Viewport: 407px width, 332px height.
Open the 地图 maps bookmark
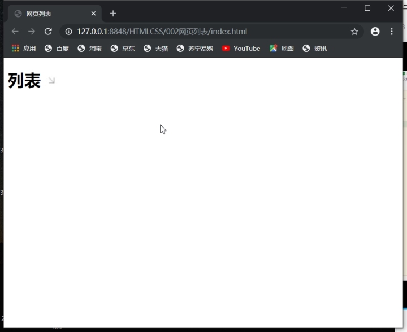[x=282, y=49]
